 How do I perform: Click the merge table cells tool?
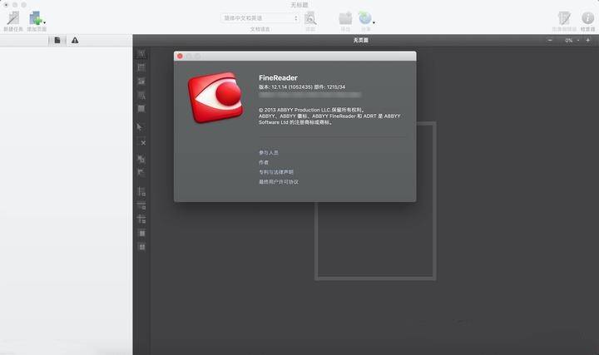click(x=141, y=234)
